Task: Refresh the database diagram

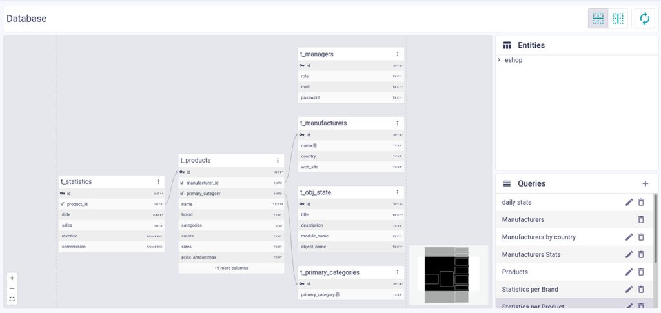Action: point(645,19)
